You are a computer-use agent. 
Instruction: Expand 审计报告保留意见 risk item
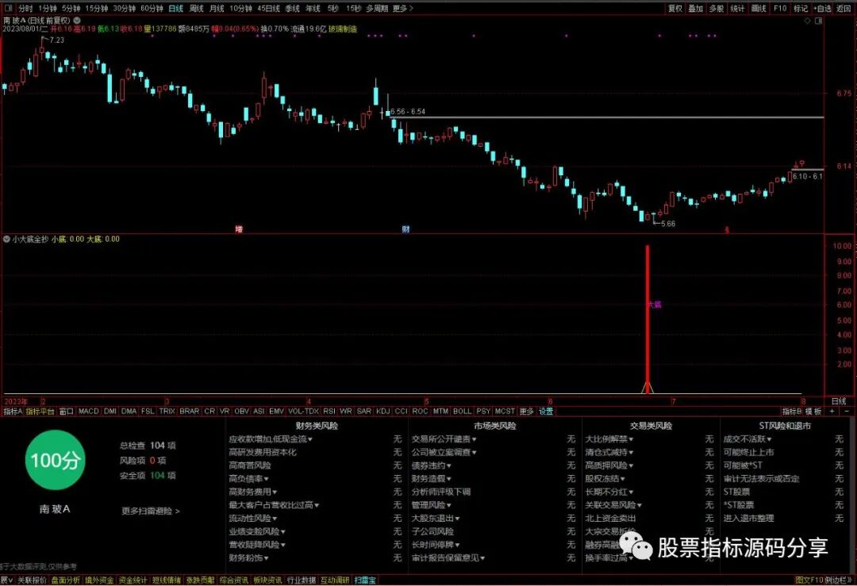coord(448,557)
